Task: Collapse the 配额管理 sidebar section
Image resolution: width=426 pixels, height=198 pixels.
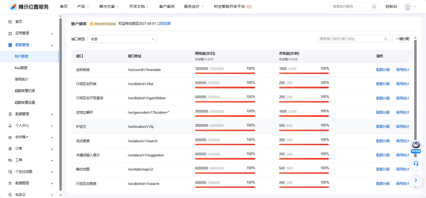Action: coord(52,45)
